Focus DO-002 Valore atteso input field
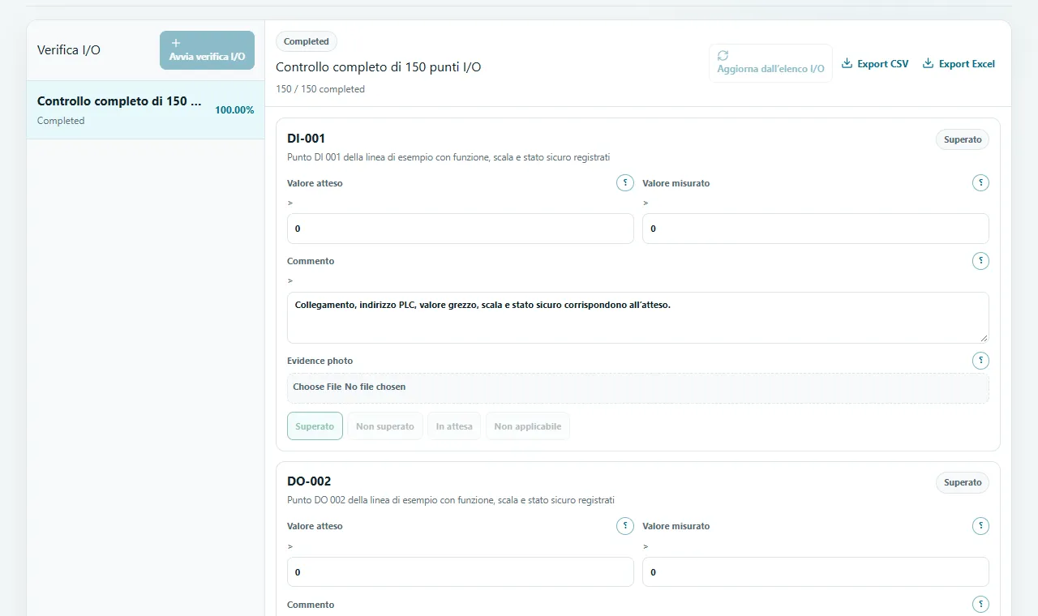This screenshot has width=1038, height=616. (x=460, y=572)
